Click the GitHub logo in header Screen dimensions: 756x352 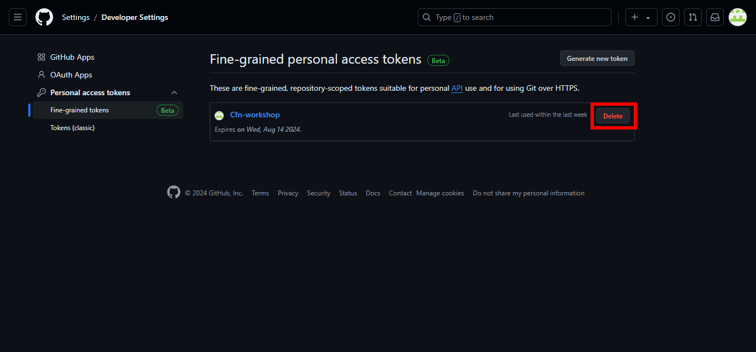44,17
